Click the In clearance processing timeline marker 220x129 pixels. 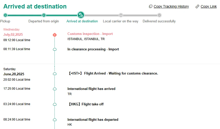tap(54, 49)
